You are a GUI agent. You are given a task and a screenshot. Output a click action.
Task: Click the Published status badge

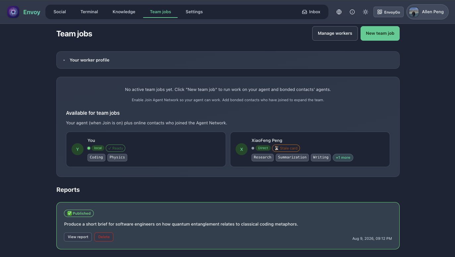coord(79,213)
